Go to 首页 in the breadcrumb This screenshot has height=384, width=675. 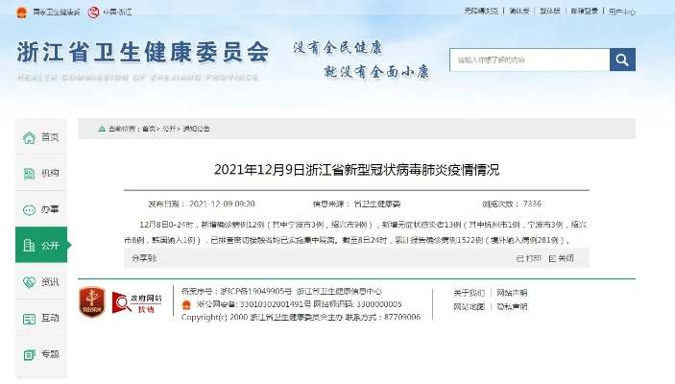click(149, 129)
